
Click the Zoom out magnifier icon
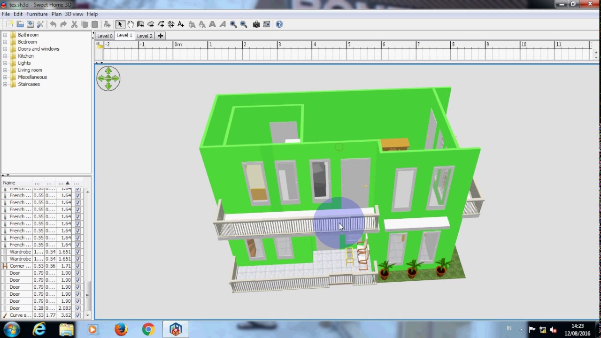click(x=244, y=24)
